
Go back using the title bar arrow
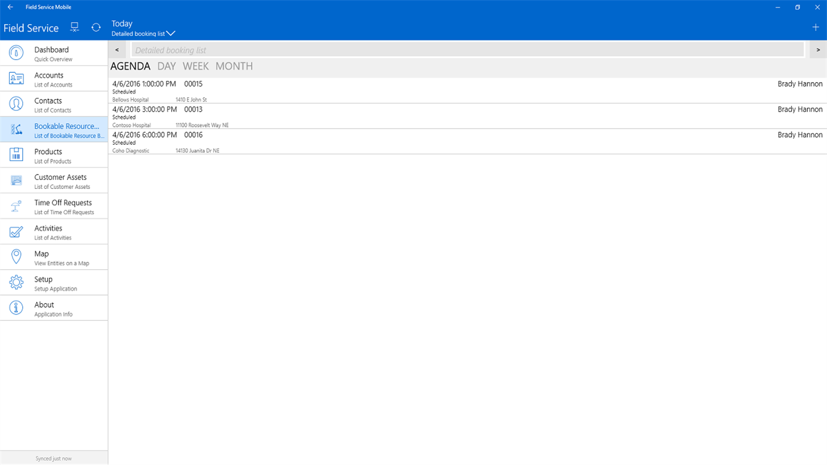10,7
